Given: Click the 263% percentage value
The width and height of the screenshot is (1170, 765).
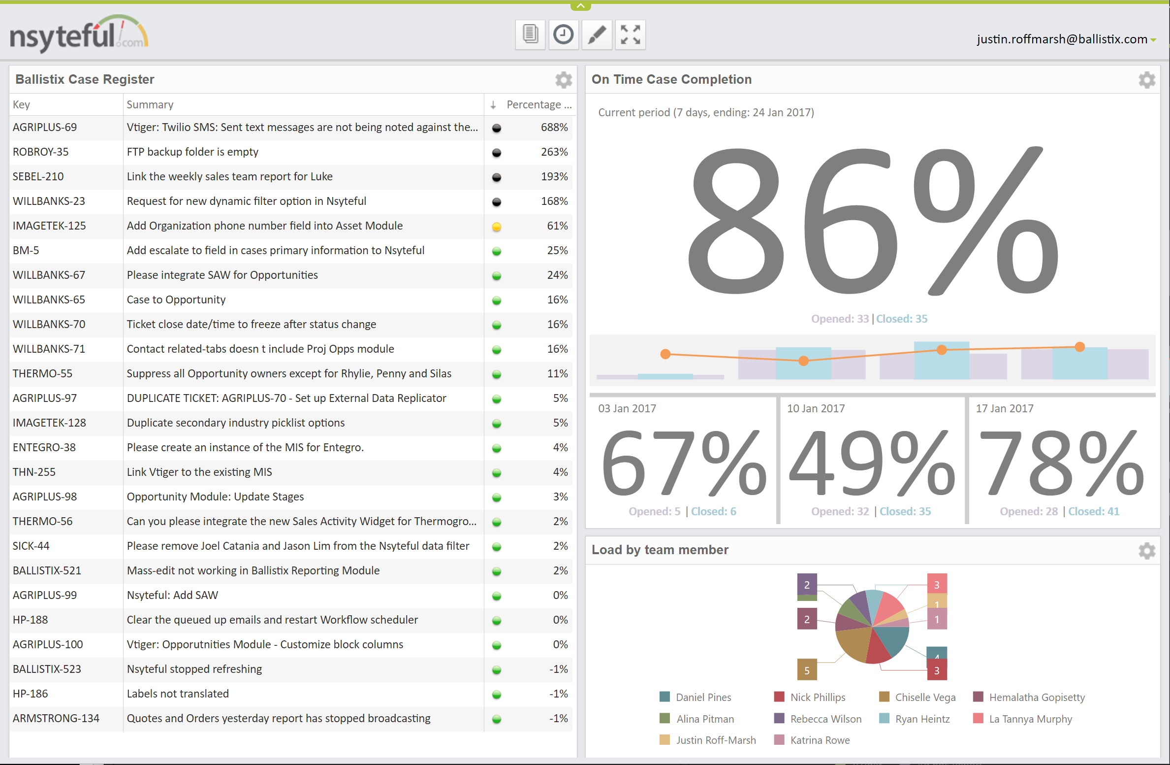Looking at the screenshot, I should tap(554, 152).
